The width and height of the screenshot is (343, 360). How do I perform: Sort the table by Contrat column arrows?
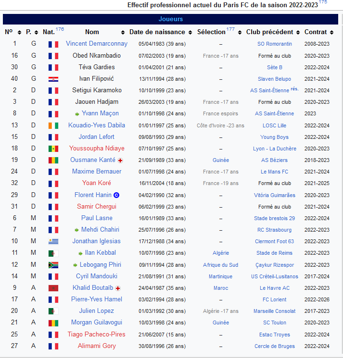(332, 32)
